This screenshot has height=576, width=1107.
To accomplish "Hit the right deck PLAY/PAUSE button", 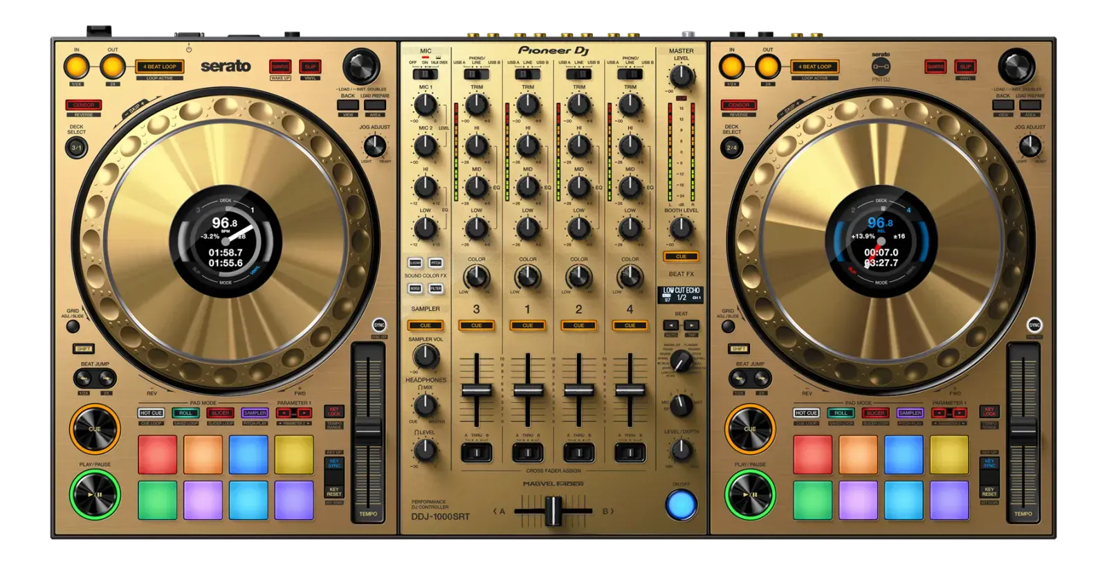I will click(x=750, y=494).
